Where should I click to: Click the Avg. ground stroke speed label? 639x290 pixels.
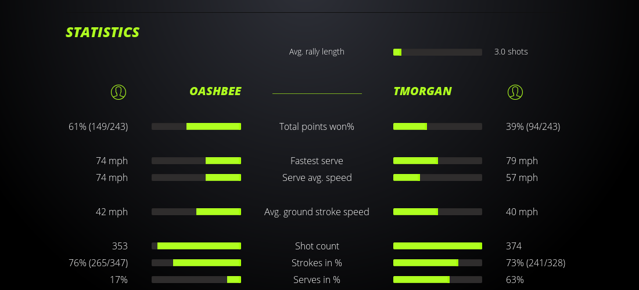pos(317,212)
